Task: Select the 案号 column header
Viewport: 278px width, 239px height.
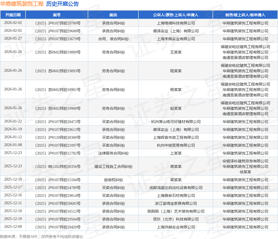Action: 57,15
